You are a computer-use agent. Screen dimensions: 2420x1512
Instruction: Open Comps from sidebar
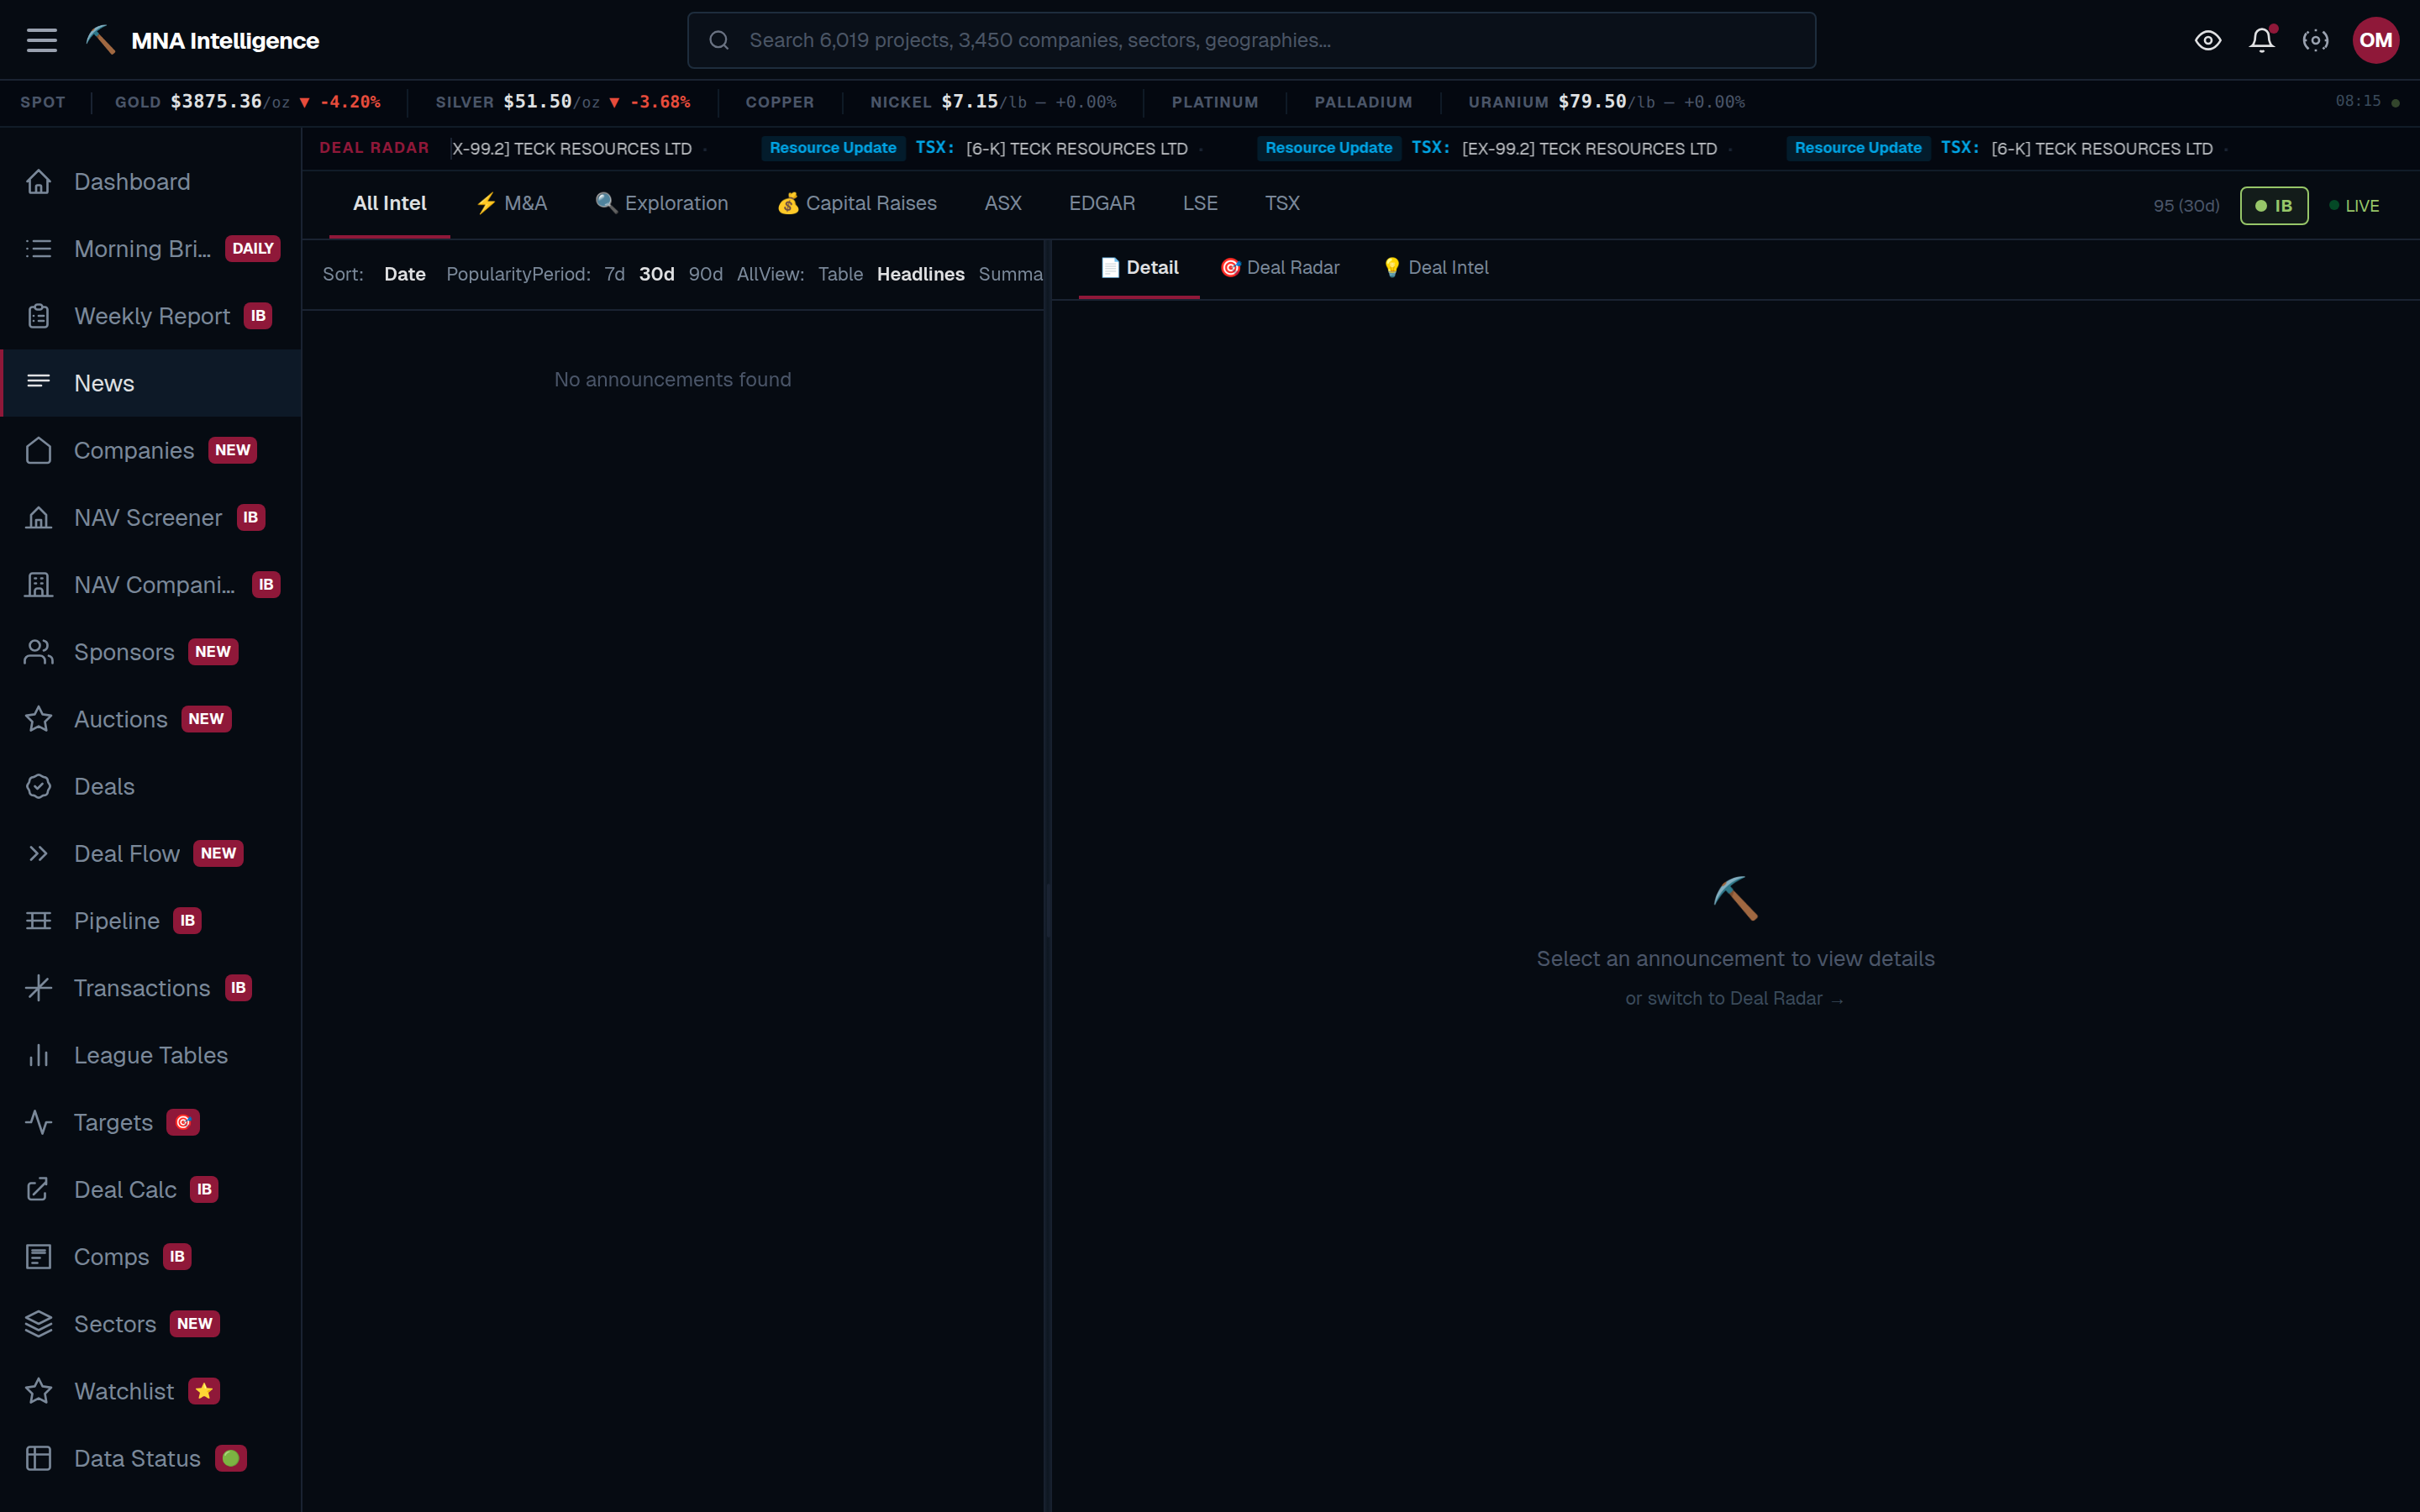point(151,1257)
